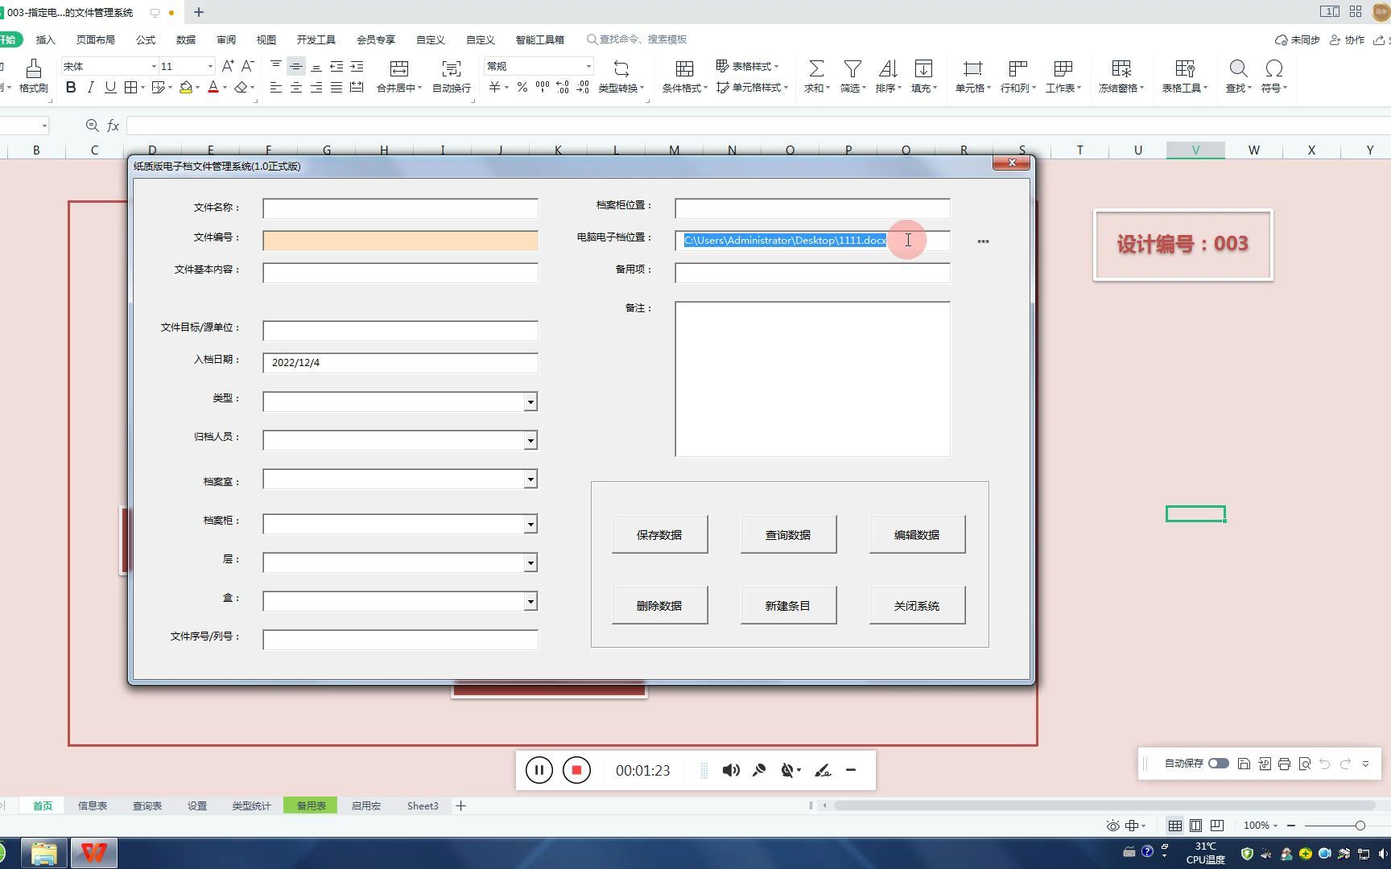Click the 备注 large text area
1391x869 pixels.
coord(812,379)
